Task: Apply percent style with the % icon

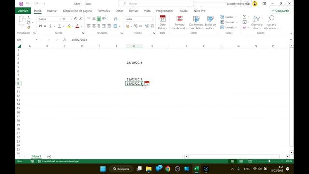Action: (x=136, y=26)
